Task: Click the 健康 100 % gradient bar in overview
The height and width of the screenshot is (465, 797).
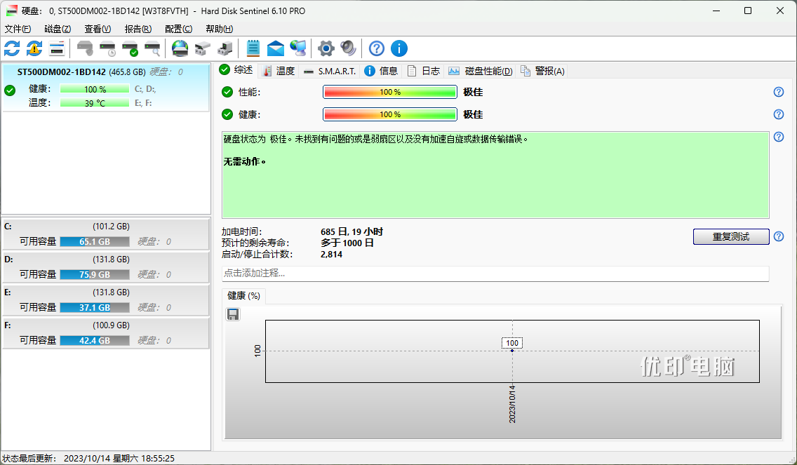Action: pyautogui.click(x=390, y=114)
